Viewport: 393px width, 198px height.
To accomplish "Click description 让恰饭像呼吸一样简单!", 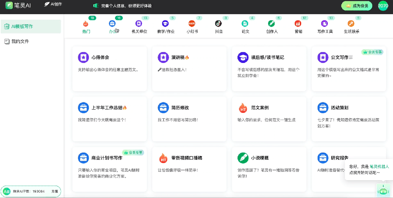I will point(178,170).
